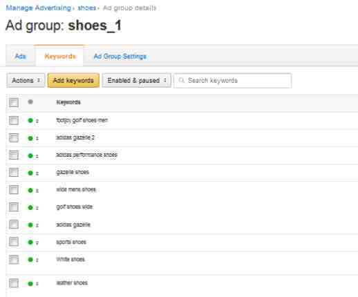Click green status dot for footjoy golf shoes men
This screenshot has width=358, height=297.
pos(30,120)
